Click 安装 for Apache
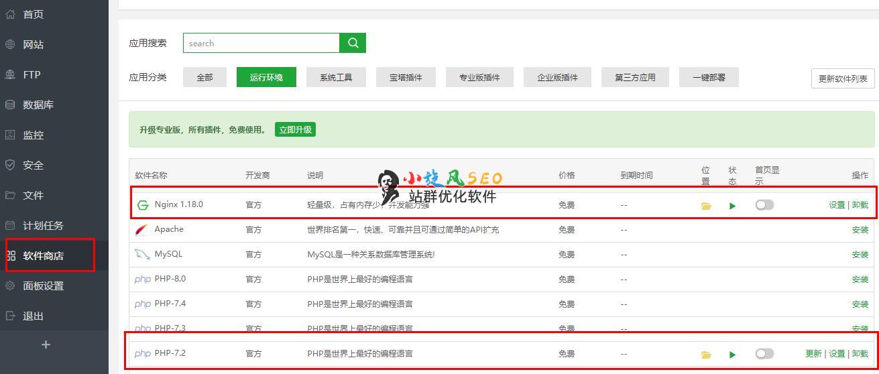Image resolution: width=879 pixels, height=374 pixels. pyautogui.click(x=860, y=230)
